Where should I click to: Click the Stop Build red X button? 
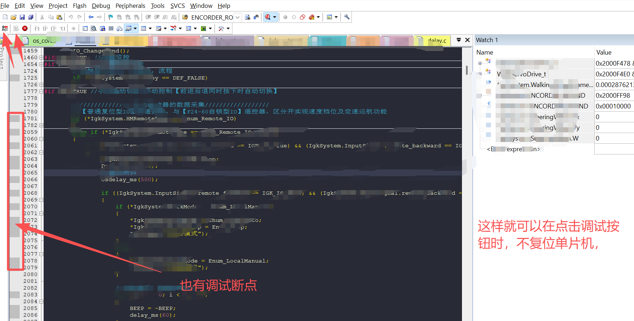click(25, 29)
